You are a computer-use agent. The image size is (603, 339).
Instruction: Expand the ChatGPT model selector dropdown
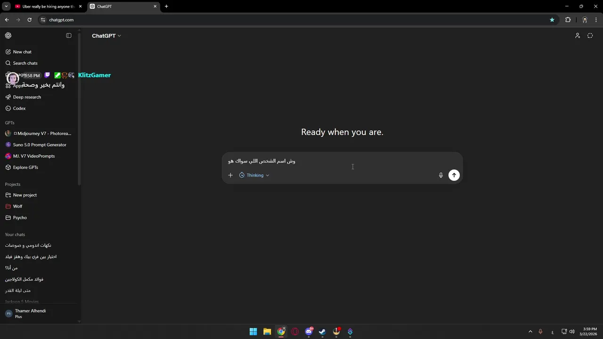coord(106,36)
